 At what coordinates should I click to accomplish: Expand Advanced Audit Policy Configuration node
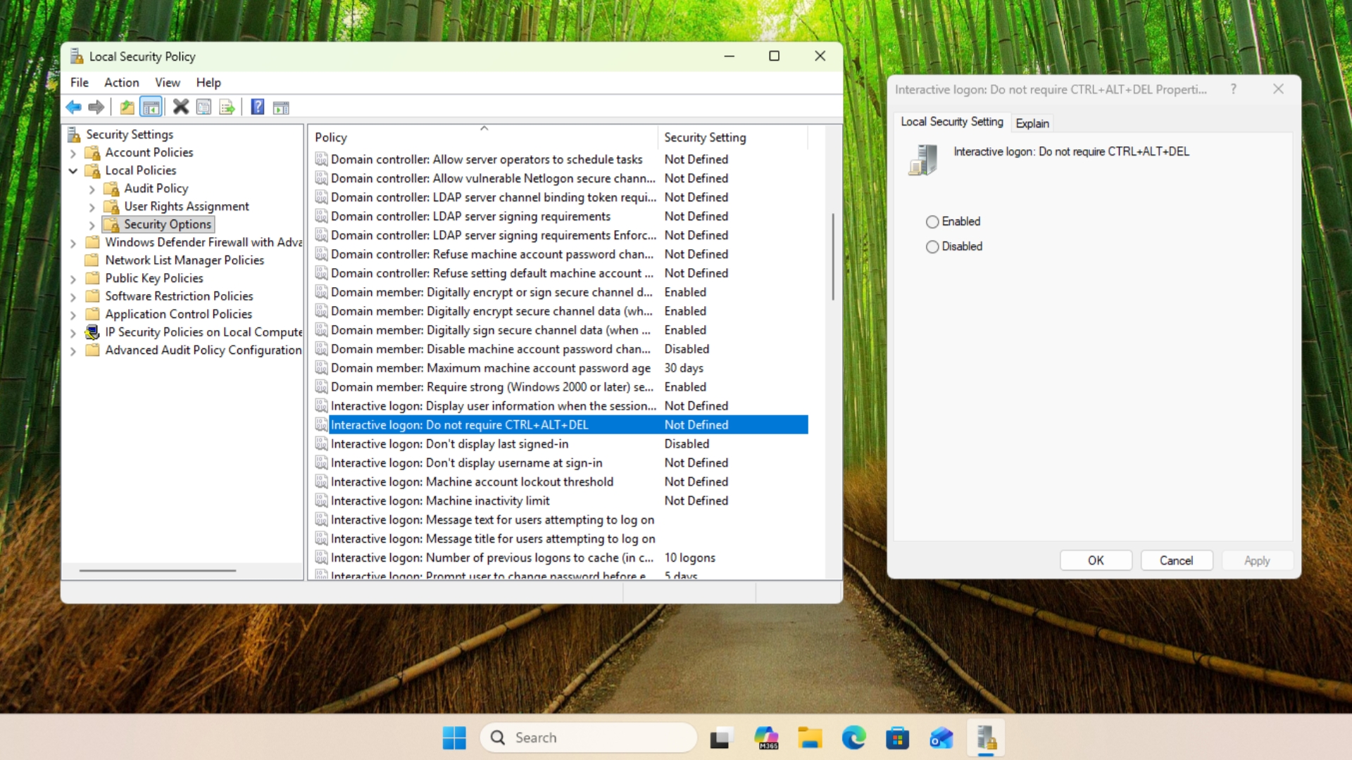73,350
